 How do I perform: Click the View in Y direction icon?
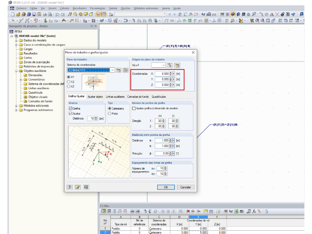[x=286, y=21]
